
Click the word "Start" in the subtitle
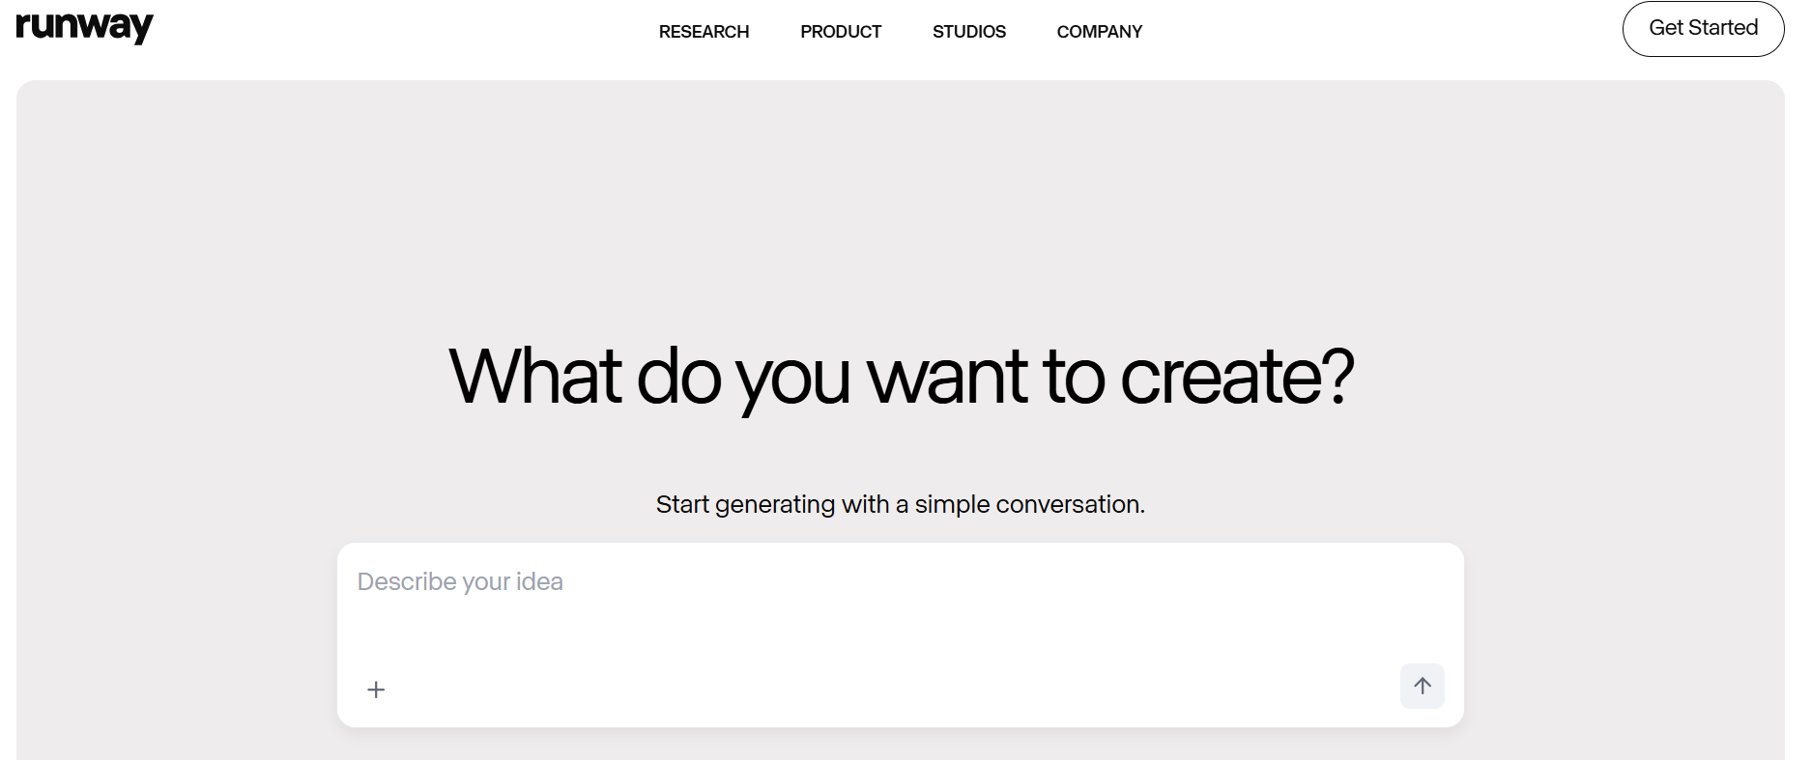point(682,504)
